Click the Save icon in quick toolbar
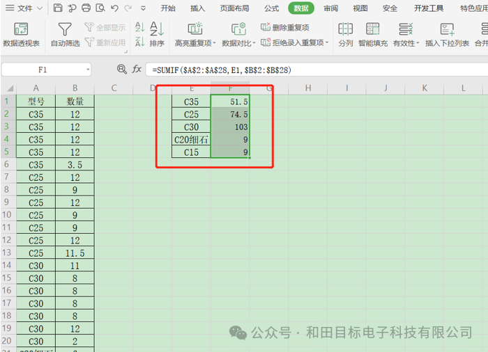Screen dimensions: 488x352 coord(58,8)
